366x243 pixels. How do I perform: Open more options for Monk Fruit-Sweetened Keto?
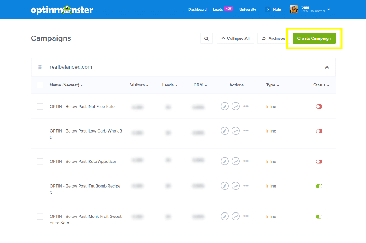coord(246,216)
